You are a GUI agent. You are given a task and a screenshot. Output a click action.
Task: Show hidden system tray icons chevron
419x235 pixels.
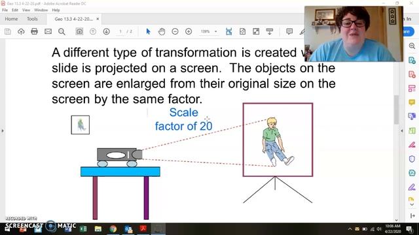click(x=350, y=229)
